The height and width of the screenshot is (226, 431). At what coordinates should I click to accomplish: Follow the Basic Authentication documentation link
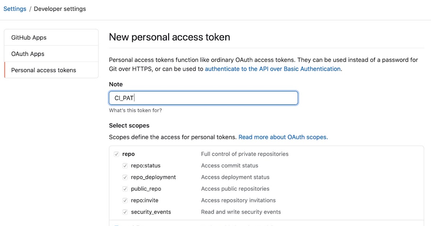click(x=273, y=69)
